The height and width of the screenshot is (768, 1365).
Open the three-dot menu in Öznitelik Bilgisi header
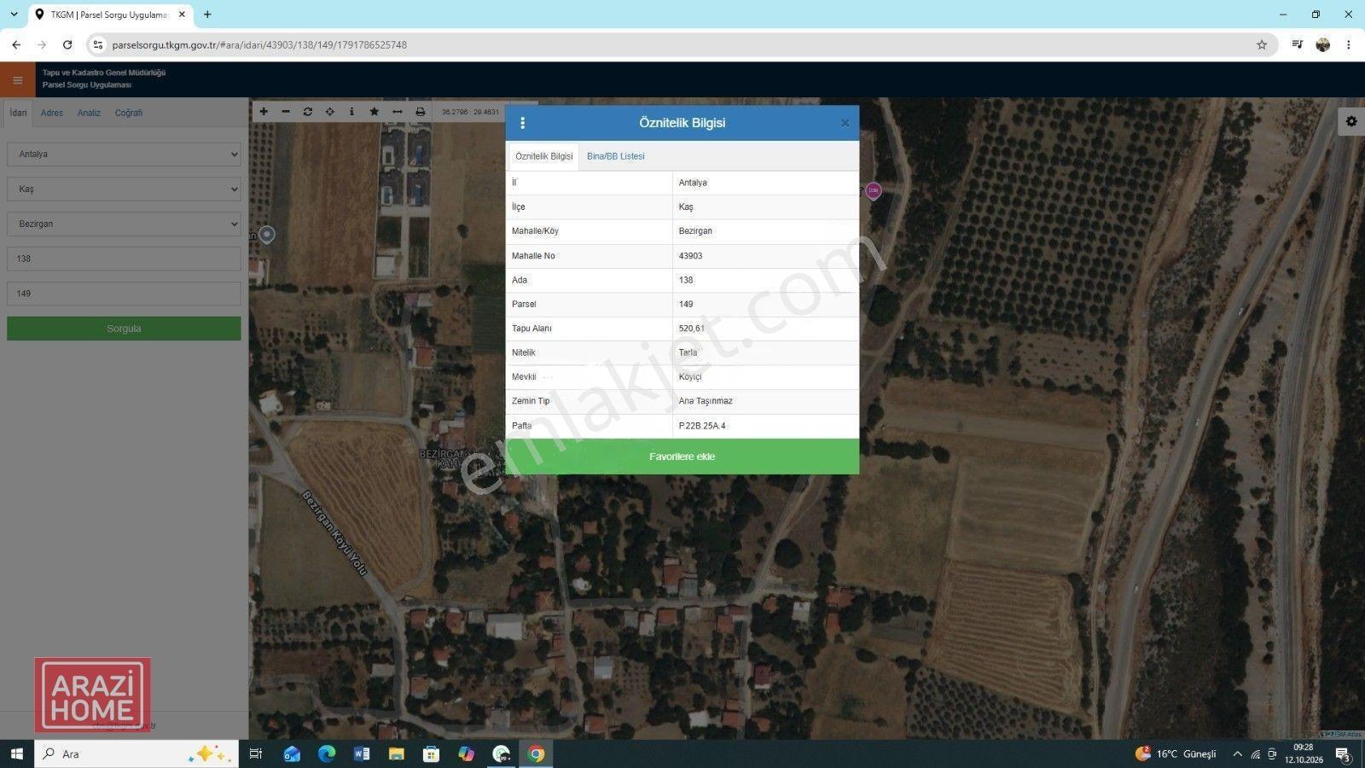click(x=523, y=123)
